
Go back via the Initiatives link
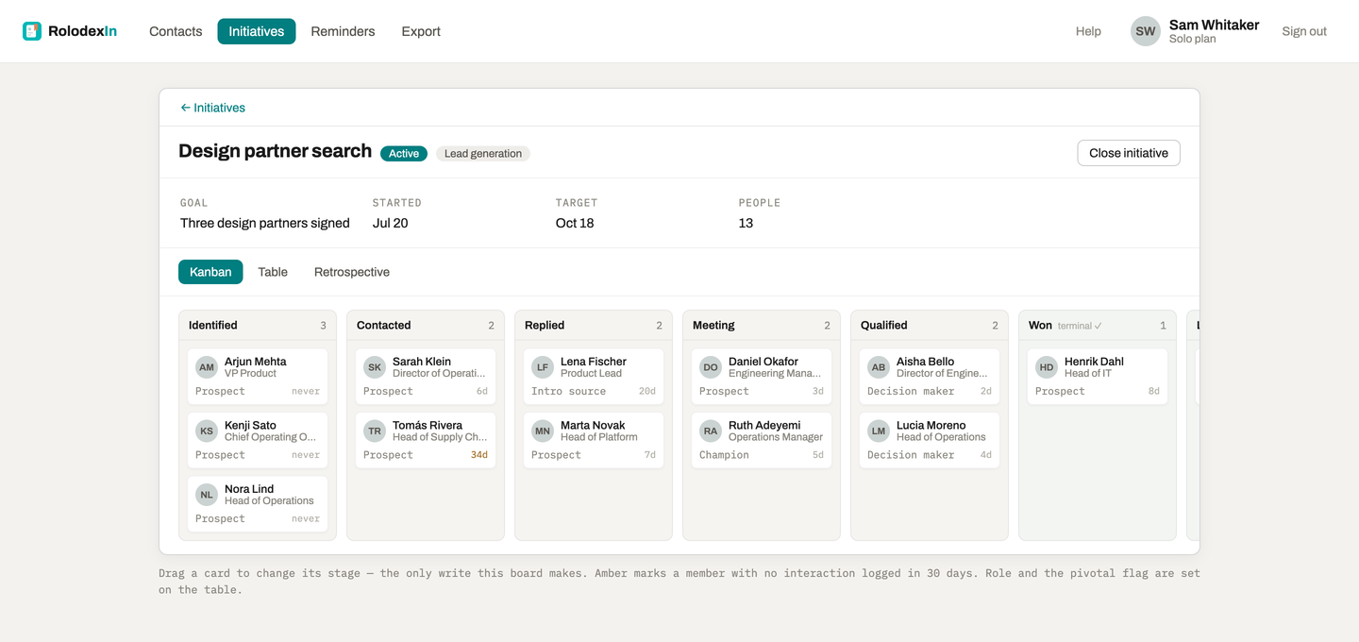[x=212, y=108]
